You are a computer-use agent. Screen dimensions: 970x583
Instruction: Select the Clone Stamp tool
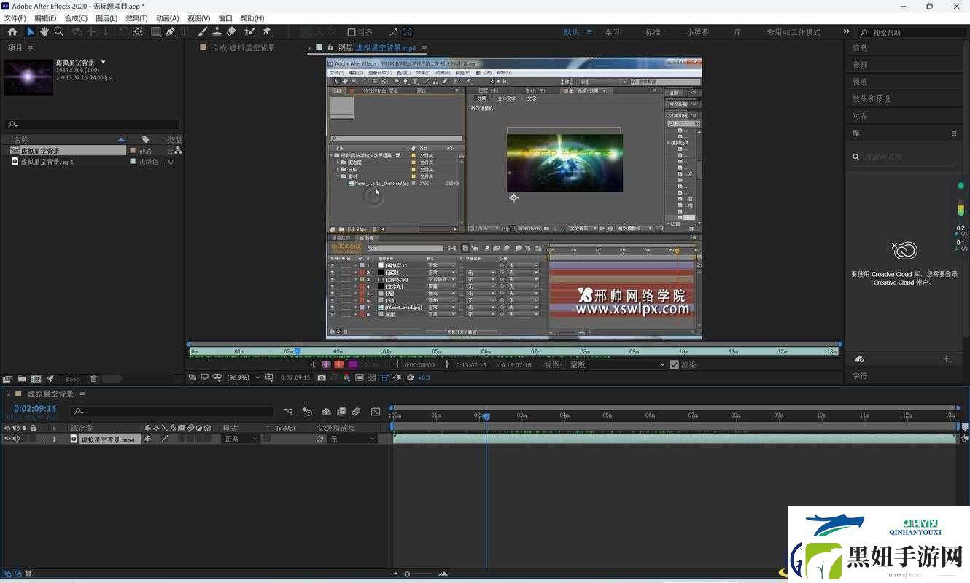tap(217, 32)
